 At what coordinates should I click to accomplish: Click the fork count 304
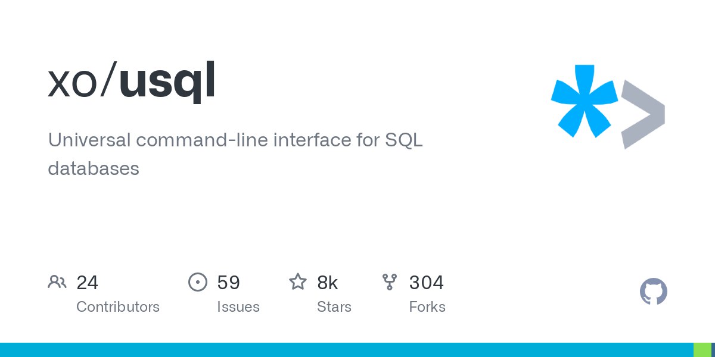coord(426,283)
